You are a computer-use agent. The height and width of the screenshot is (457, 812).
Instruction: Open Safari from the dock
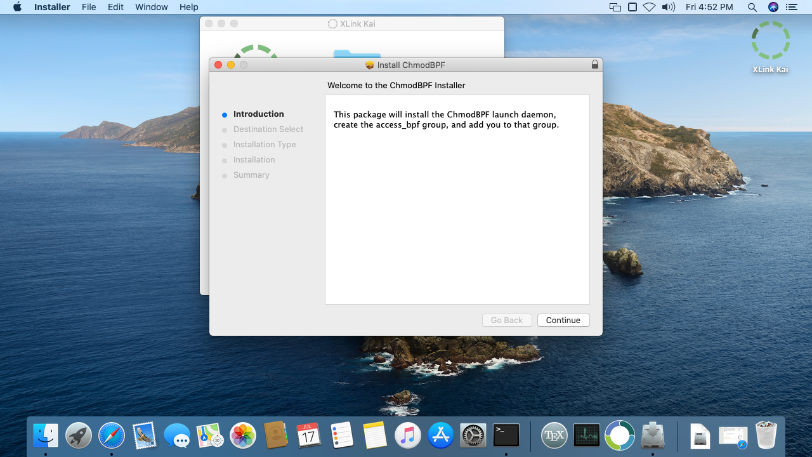[112, 435]
